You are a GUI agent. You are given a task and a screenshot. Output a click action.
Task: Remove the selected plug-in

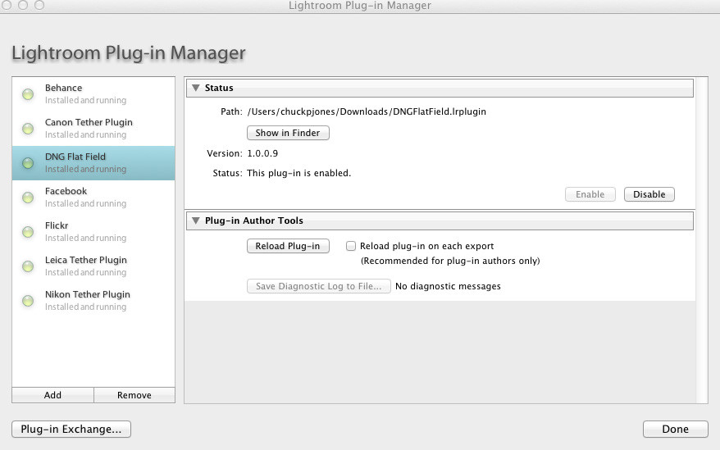tap(134, 395)
